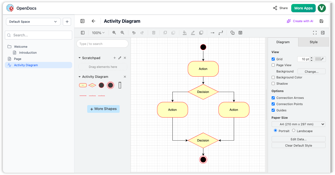Click the More Shapes button
The height and width of the screenshot is (175, 335).
pyautogui.click(x=103, y=109)
